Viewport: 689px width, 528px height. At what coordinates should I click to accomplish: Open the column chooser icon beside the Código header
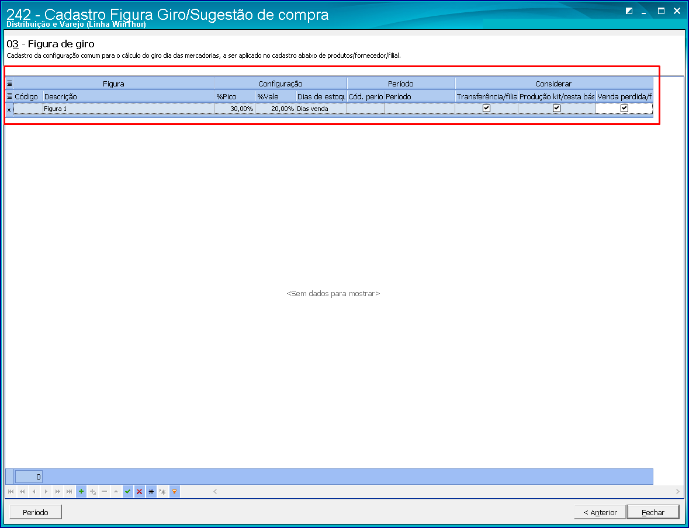click(9, 96)
